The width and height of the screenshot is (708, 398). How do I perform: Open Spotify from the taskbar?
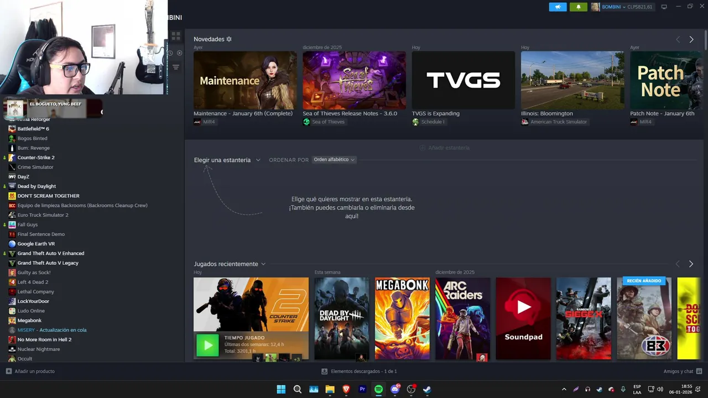pos(378,389)
